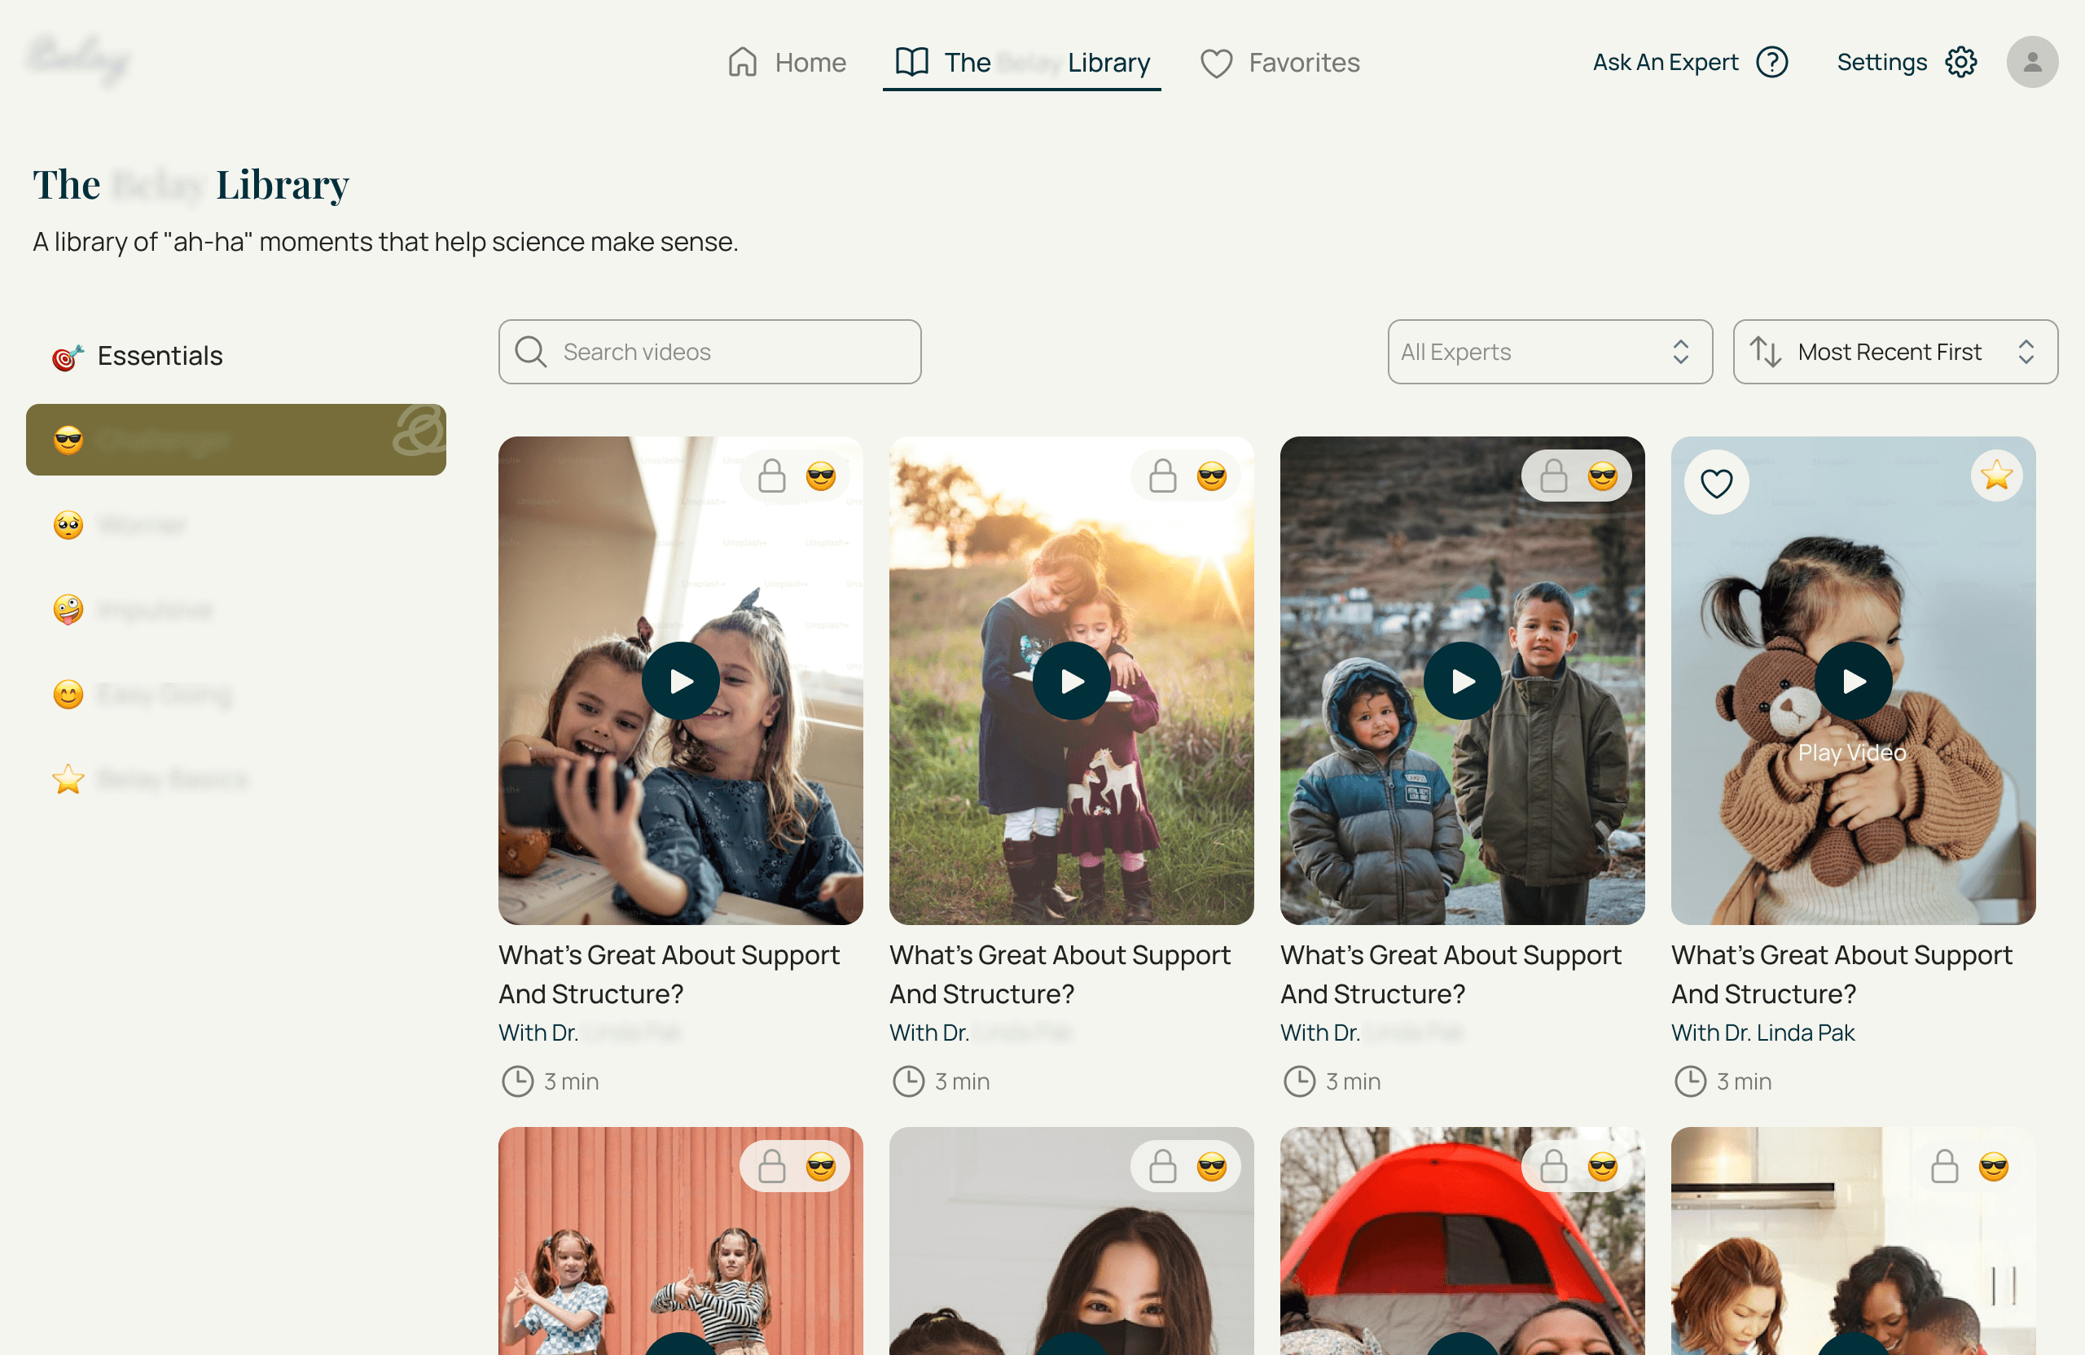Click the Search videos field

point(709,352)
